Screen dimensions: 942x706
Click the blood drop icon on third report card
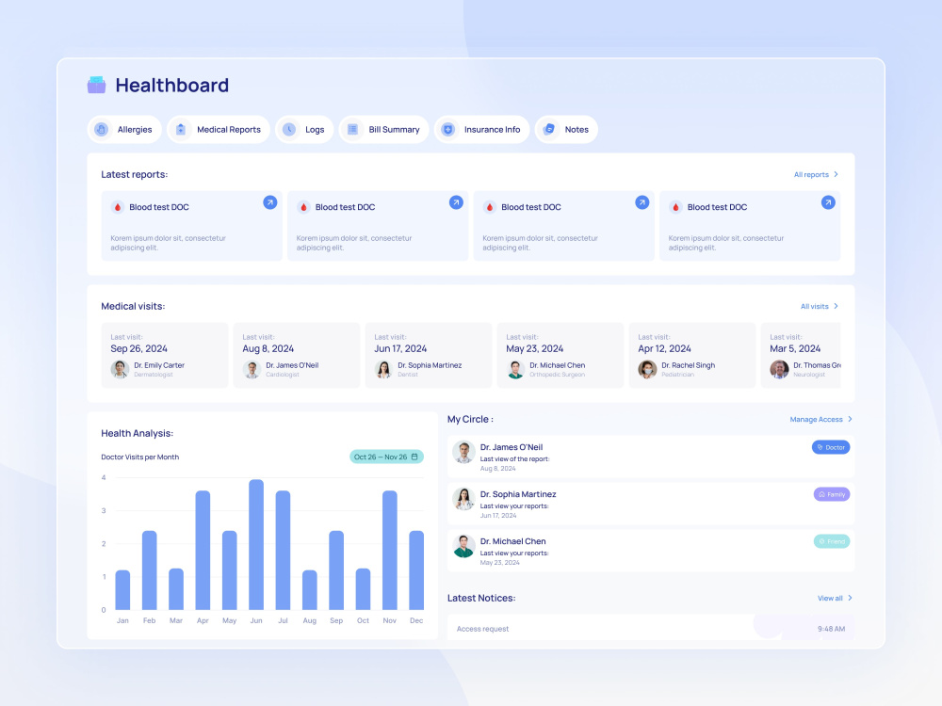point(490,207)
